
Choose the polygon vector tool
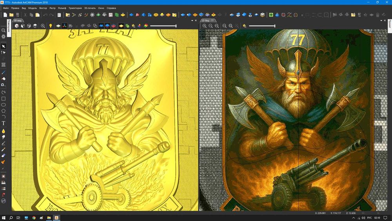click(4, 111)
